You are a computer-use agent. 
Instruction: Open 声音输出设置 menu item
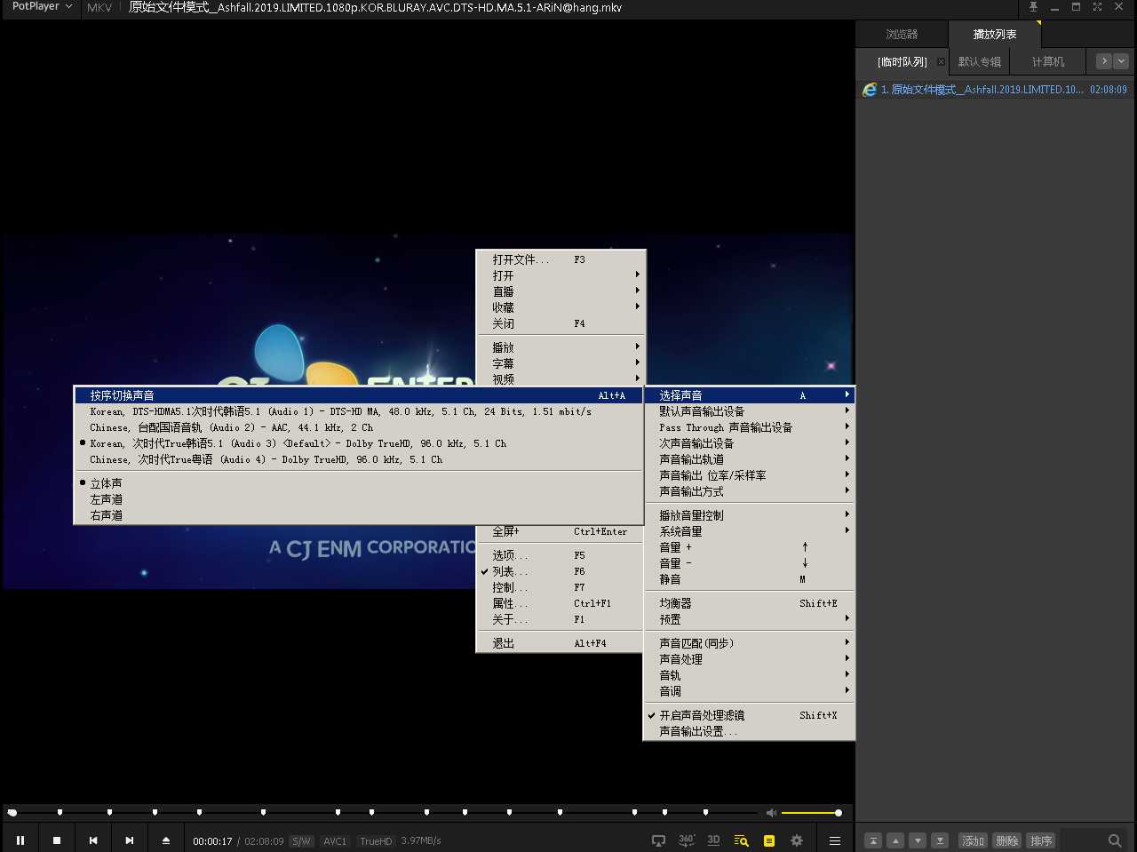pos(749,731)
